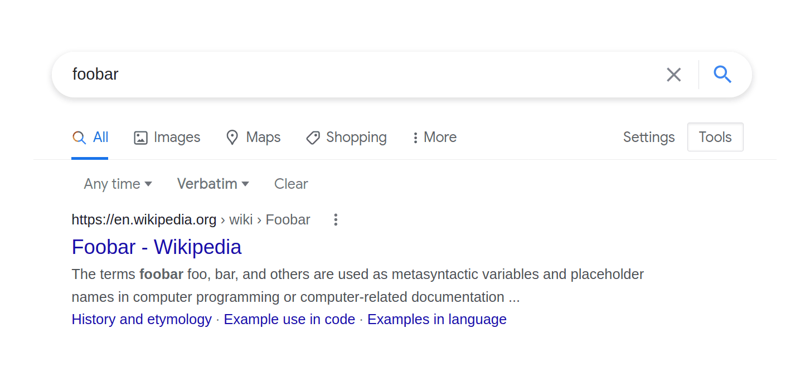Open the Settings menu
This screenshot has height=372, width=810.
point(648,137)
